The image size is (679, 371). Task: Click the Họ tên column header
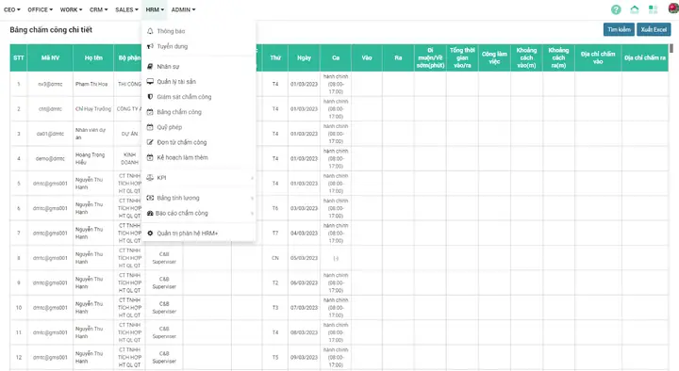coord(93,57)
